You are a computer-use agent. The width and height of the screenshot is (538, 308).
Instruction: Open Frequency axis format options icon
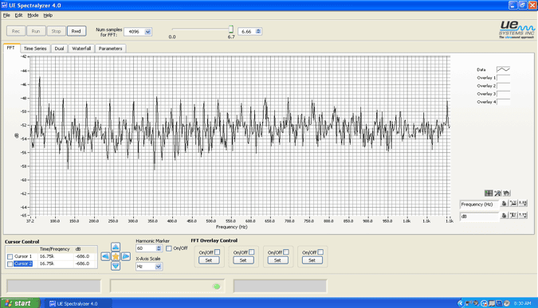[x=523, y=204]
